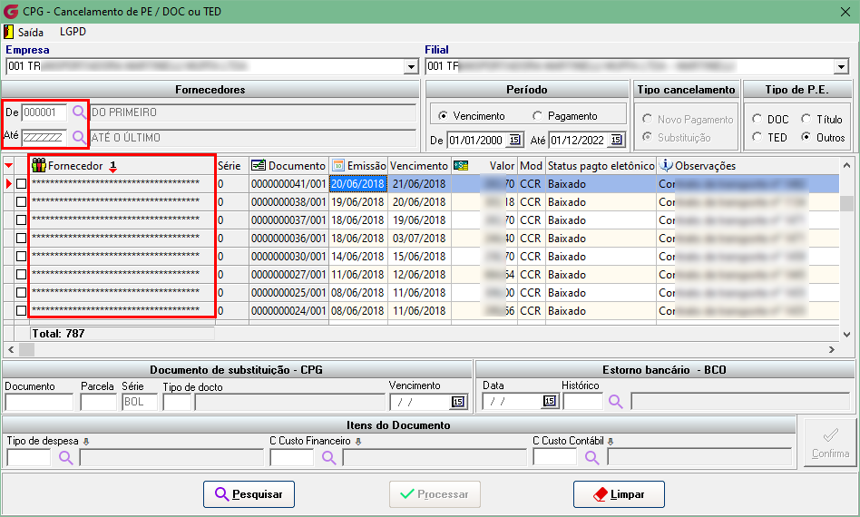The width and height of the screenshot is (860, 517).
Task: Click the Parcela input field
Action: point(98,402)
